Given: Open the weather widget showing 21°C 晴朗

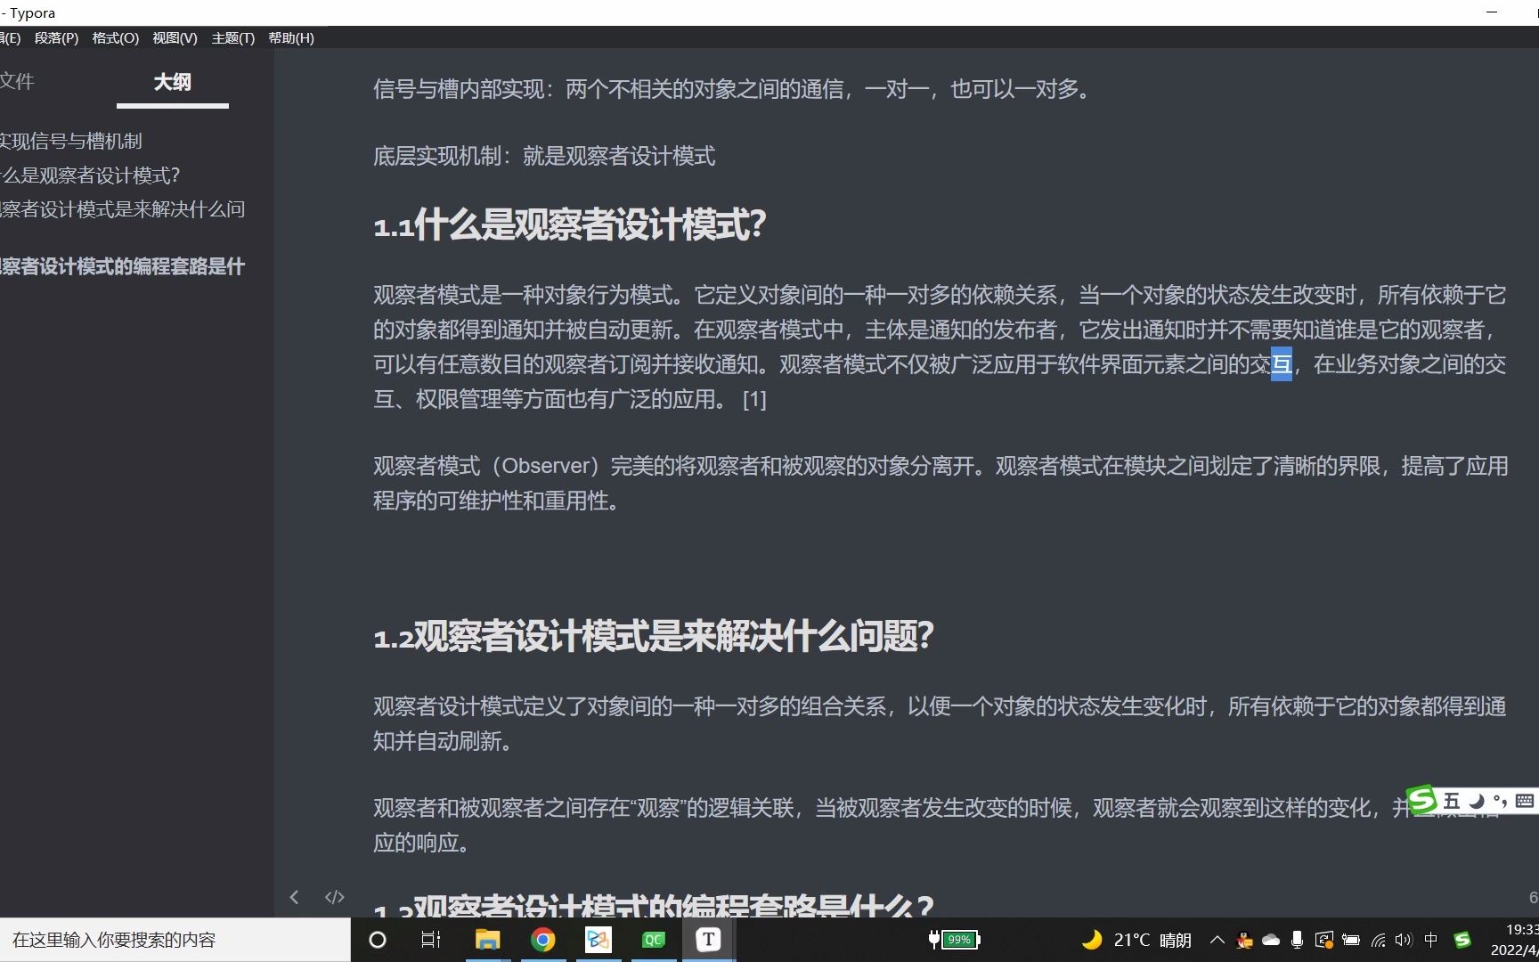Looking at the screenshot, I should coord(1136,940).
